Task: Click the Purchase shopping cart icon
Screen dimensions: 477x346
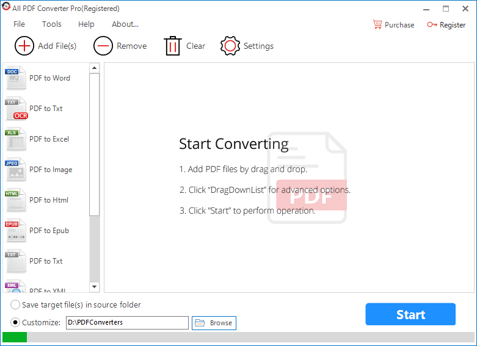Action: coord(377,24)
